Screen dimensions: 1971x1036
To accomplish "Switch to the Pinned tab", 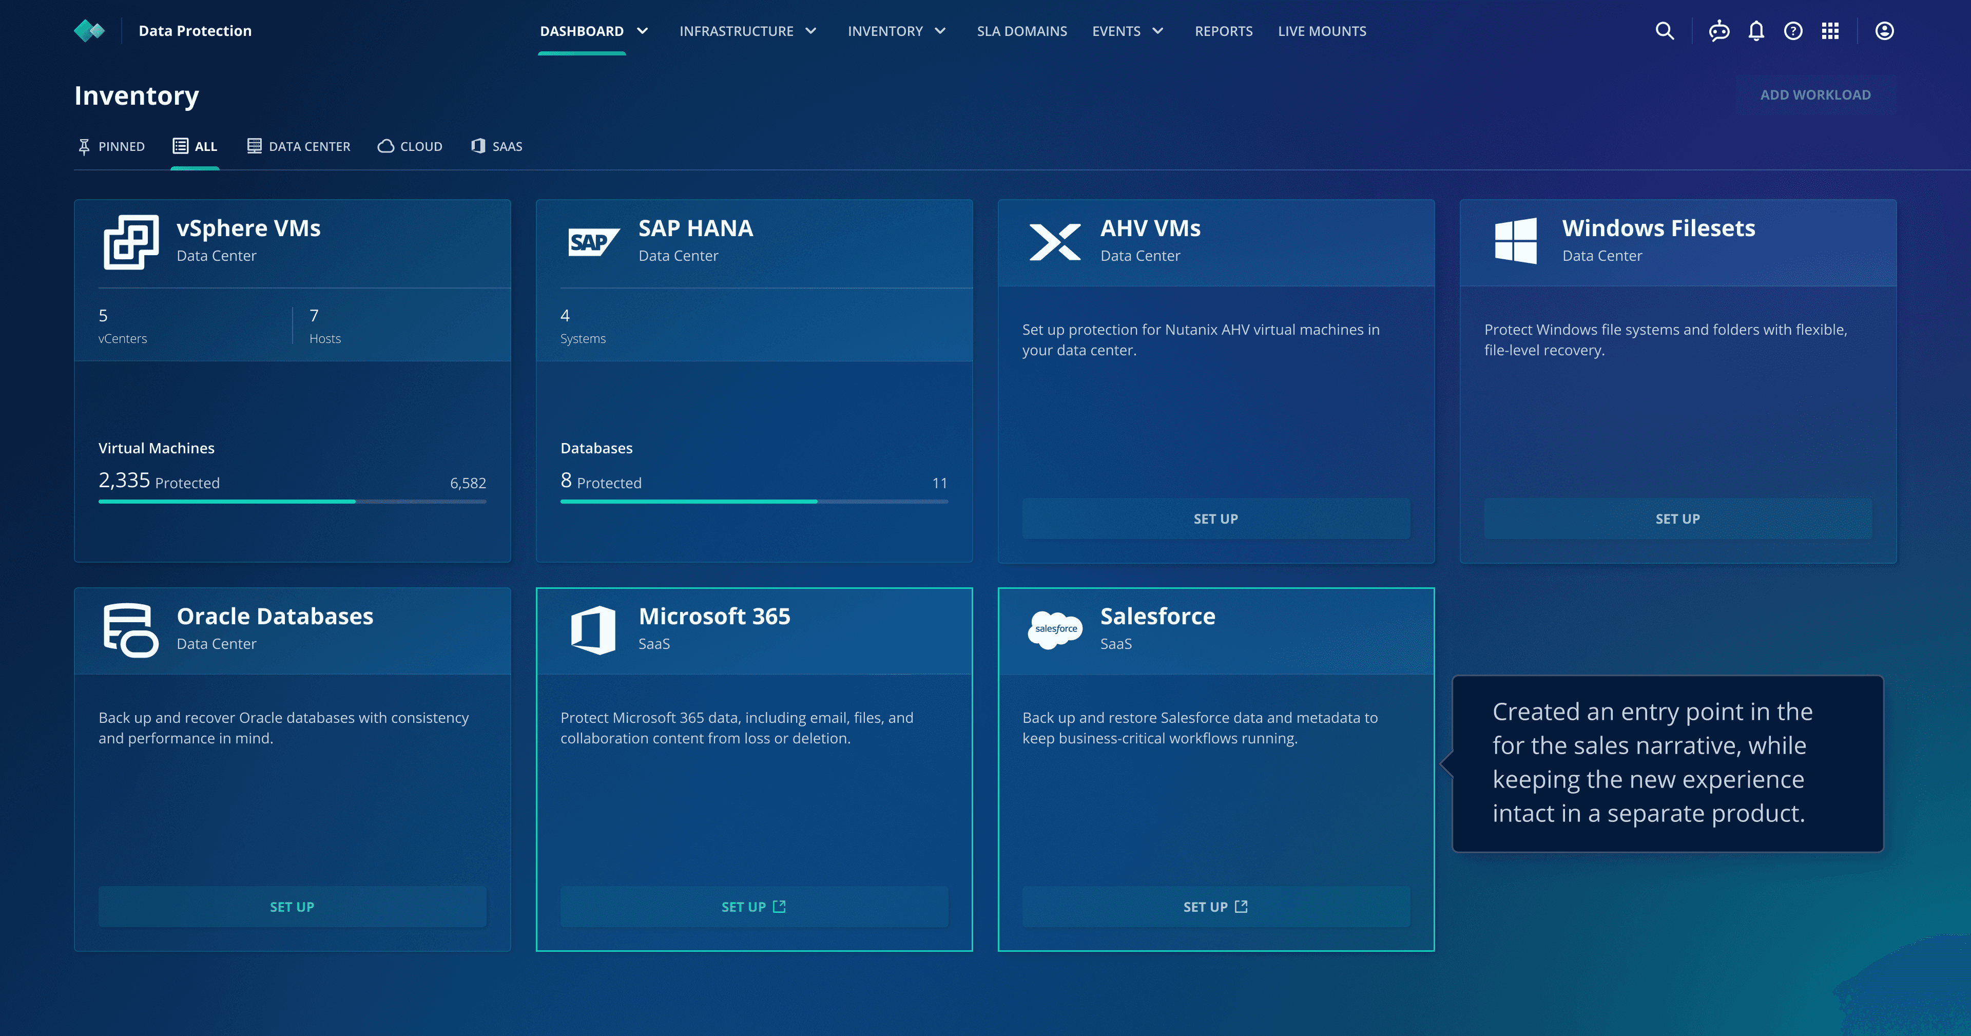I will [x=111, y=146].
